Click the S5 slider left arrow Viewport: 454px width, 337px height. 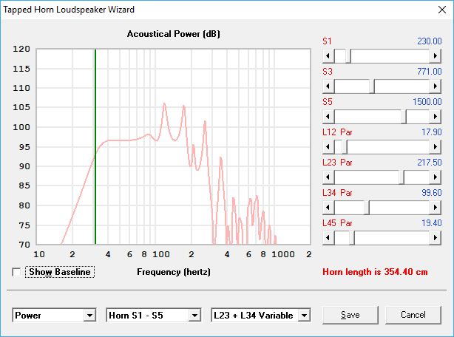[328, 117]
